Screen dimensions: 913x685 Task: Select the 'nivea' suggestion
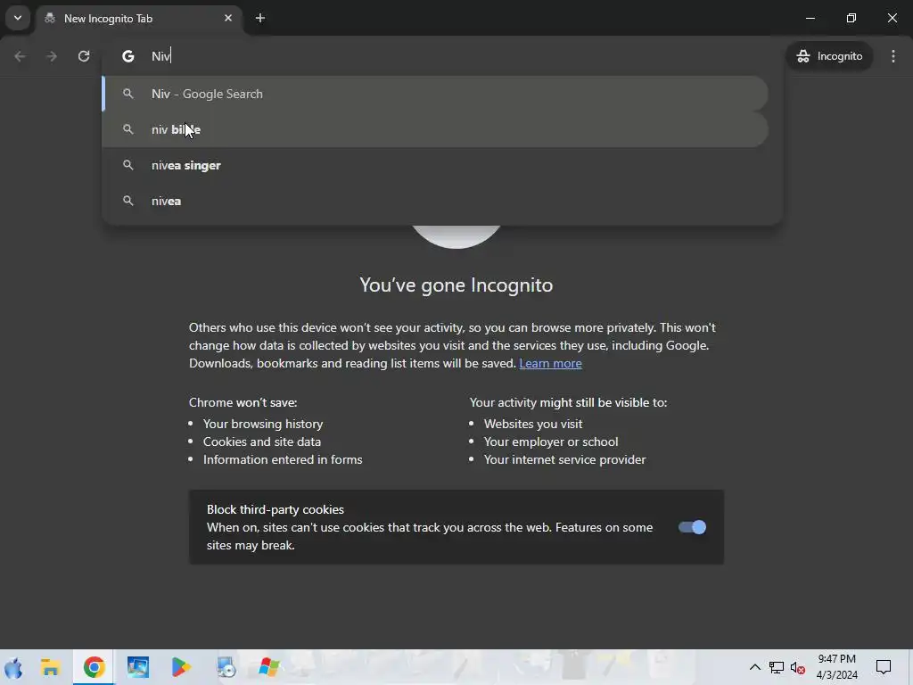click(x=435, y=201)
